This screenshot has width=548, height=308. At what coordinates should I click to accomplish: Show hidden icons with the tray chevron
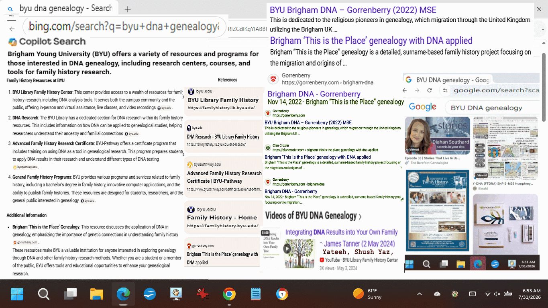point(420,294)
